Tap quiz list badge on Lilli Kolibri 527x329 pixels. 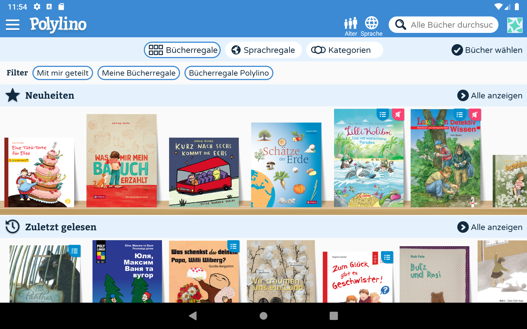383,115
